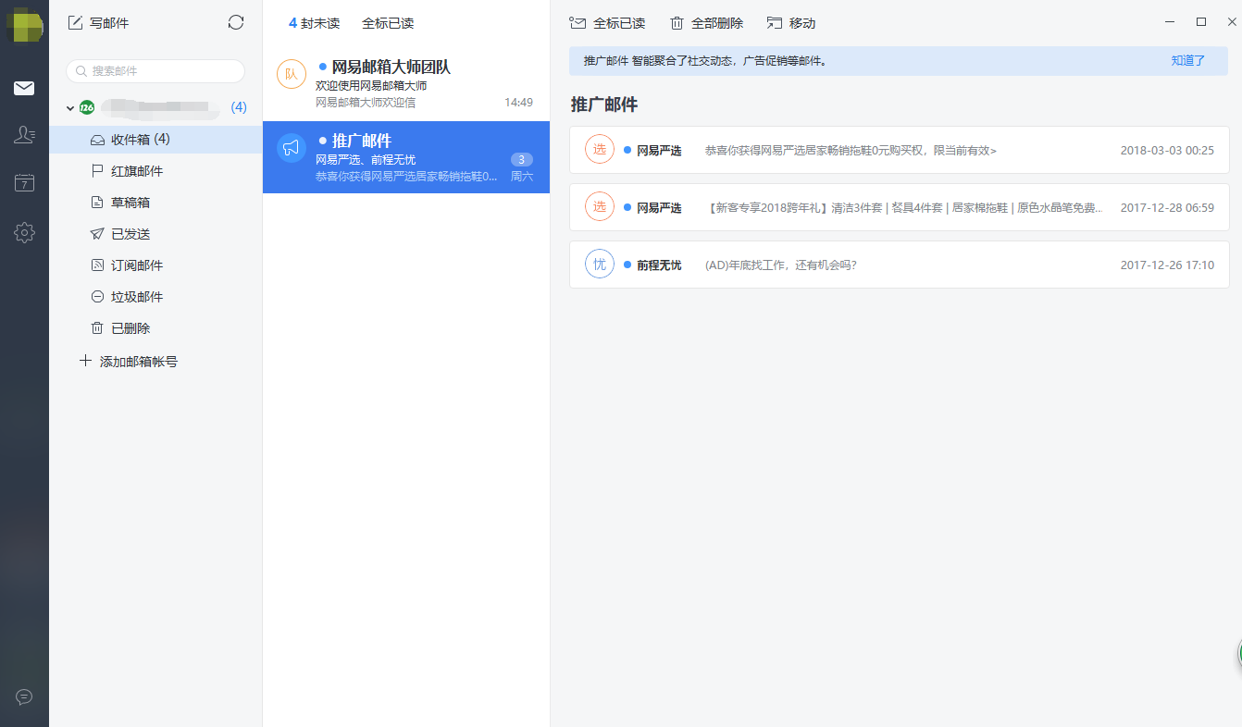Click the megaphone icon of 推广邮件
The width and height of the screenshot is (1242, 727).
[x=292, y=148]
